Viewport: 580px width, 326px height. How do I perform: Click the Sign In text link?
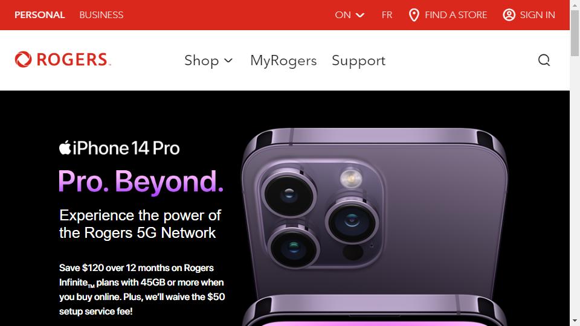click(x=537, y=14)
